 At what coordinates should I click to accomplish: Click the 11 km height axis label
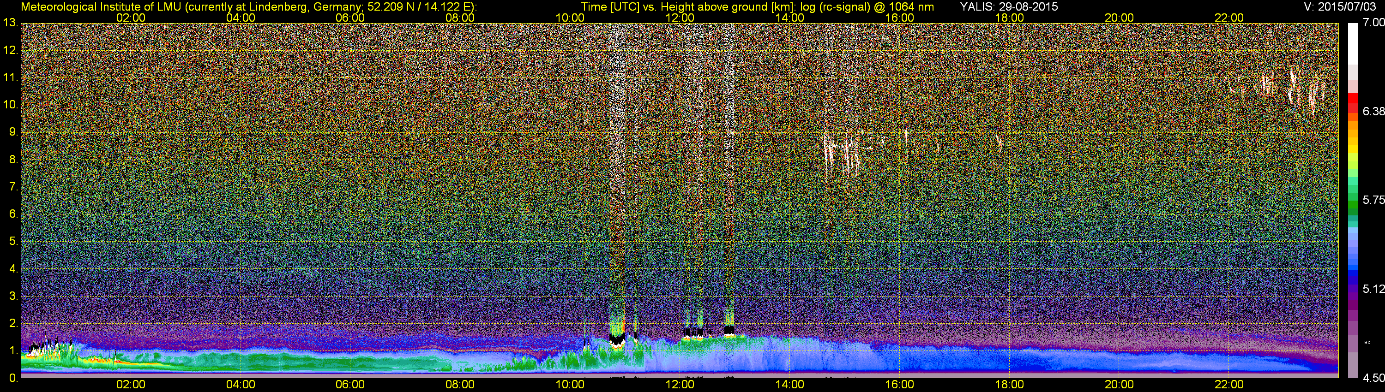[11, 78]
